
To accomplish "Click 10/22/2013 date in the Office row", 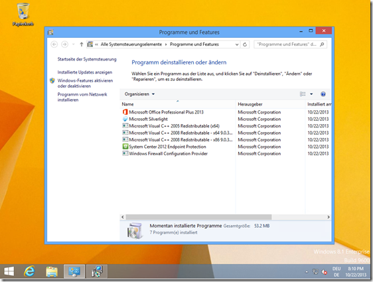I will click(x=318, y=112).
